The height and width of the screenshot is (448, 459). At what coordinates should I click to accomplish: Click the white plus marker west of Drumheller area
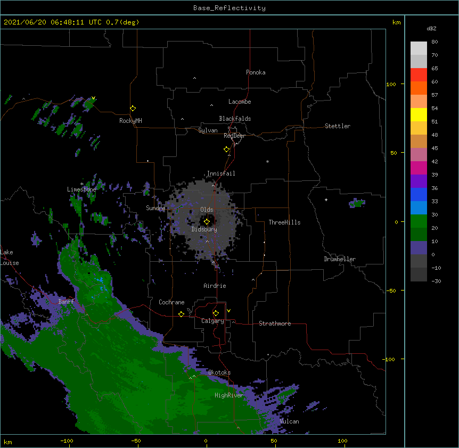[x=326, y=200]
